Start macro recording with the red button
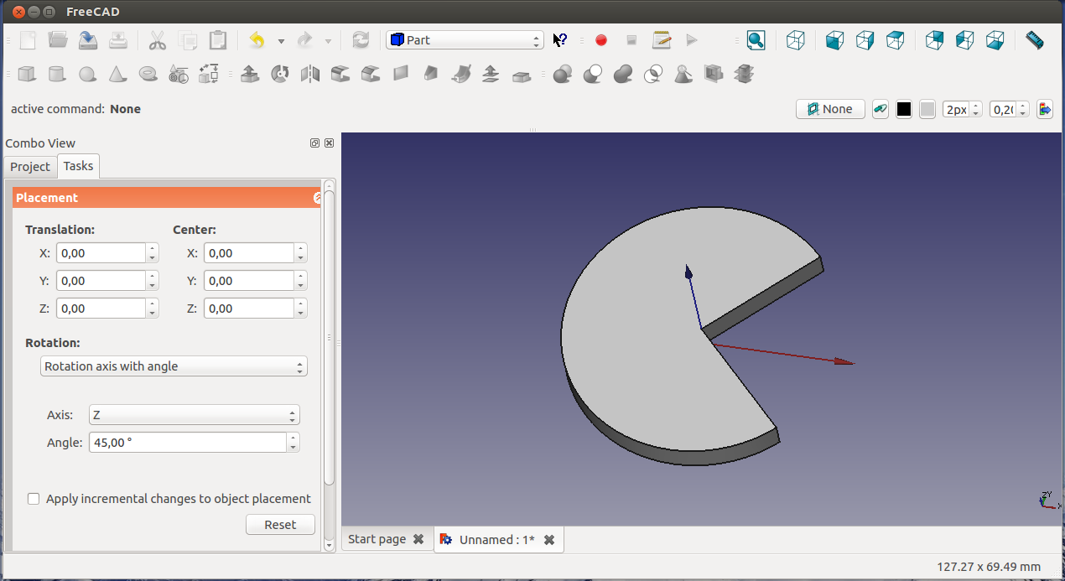 point(600,40)
